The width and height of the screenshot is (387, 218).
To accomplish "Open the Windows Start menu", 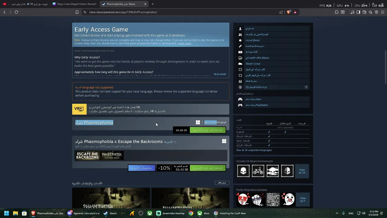I will [x=6, y=213].
